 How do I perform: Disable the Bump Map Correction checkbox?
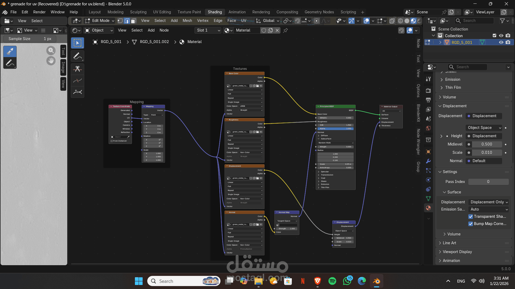click(x=470, y=224)
